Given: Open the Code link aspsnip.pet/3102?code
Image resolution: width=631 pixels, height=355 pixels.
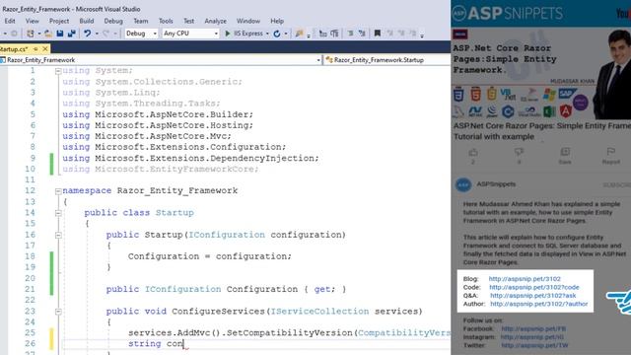Looking at the screenshot, I should tap(534, 287).
